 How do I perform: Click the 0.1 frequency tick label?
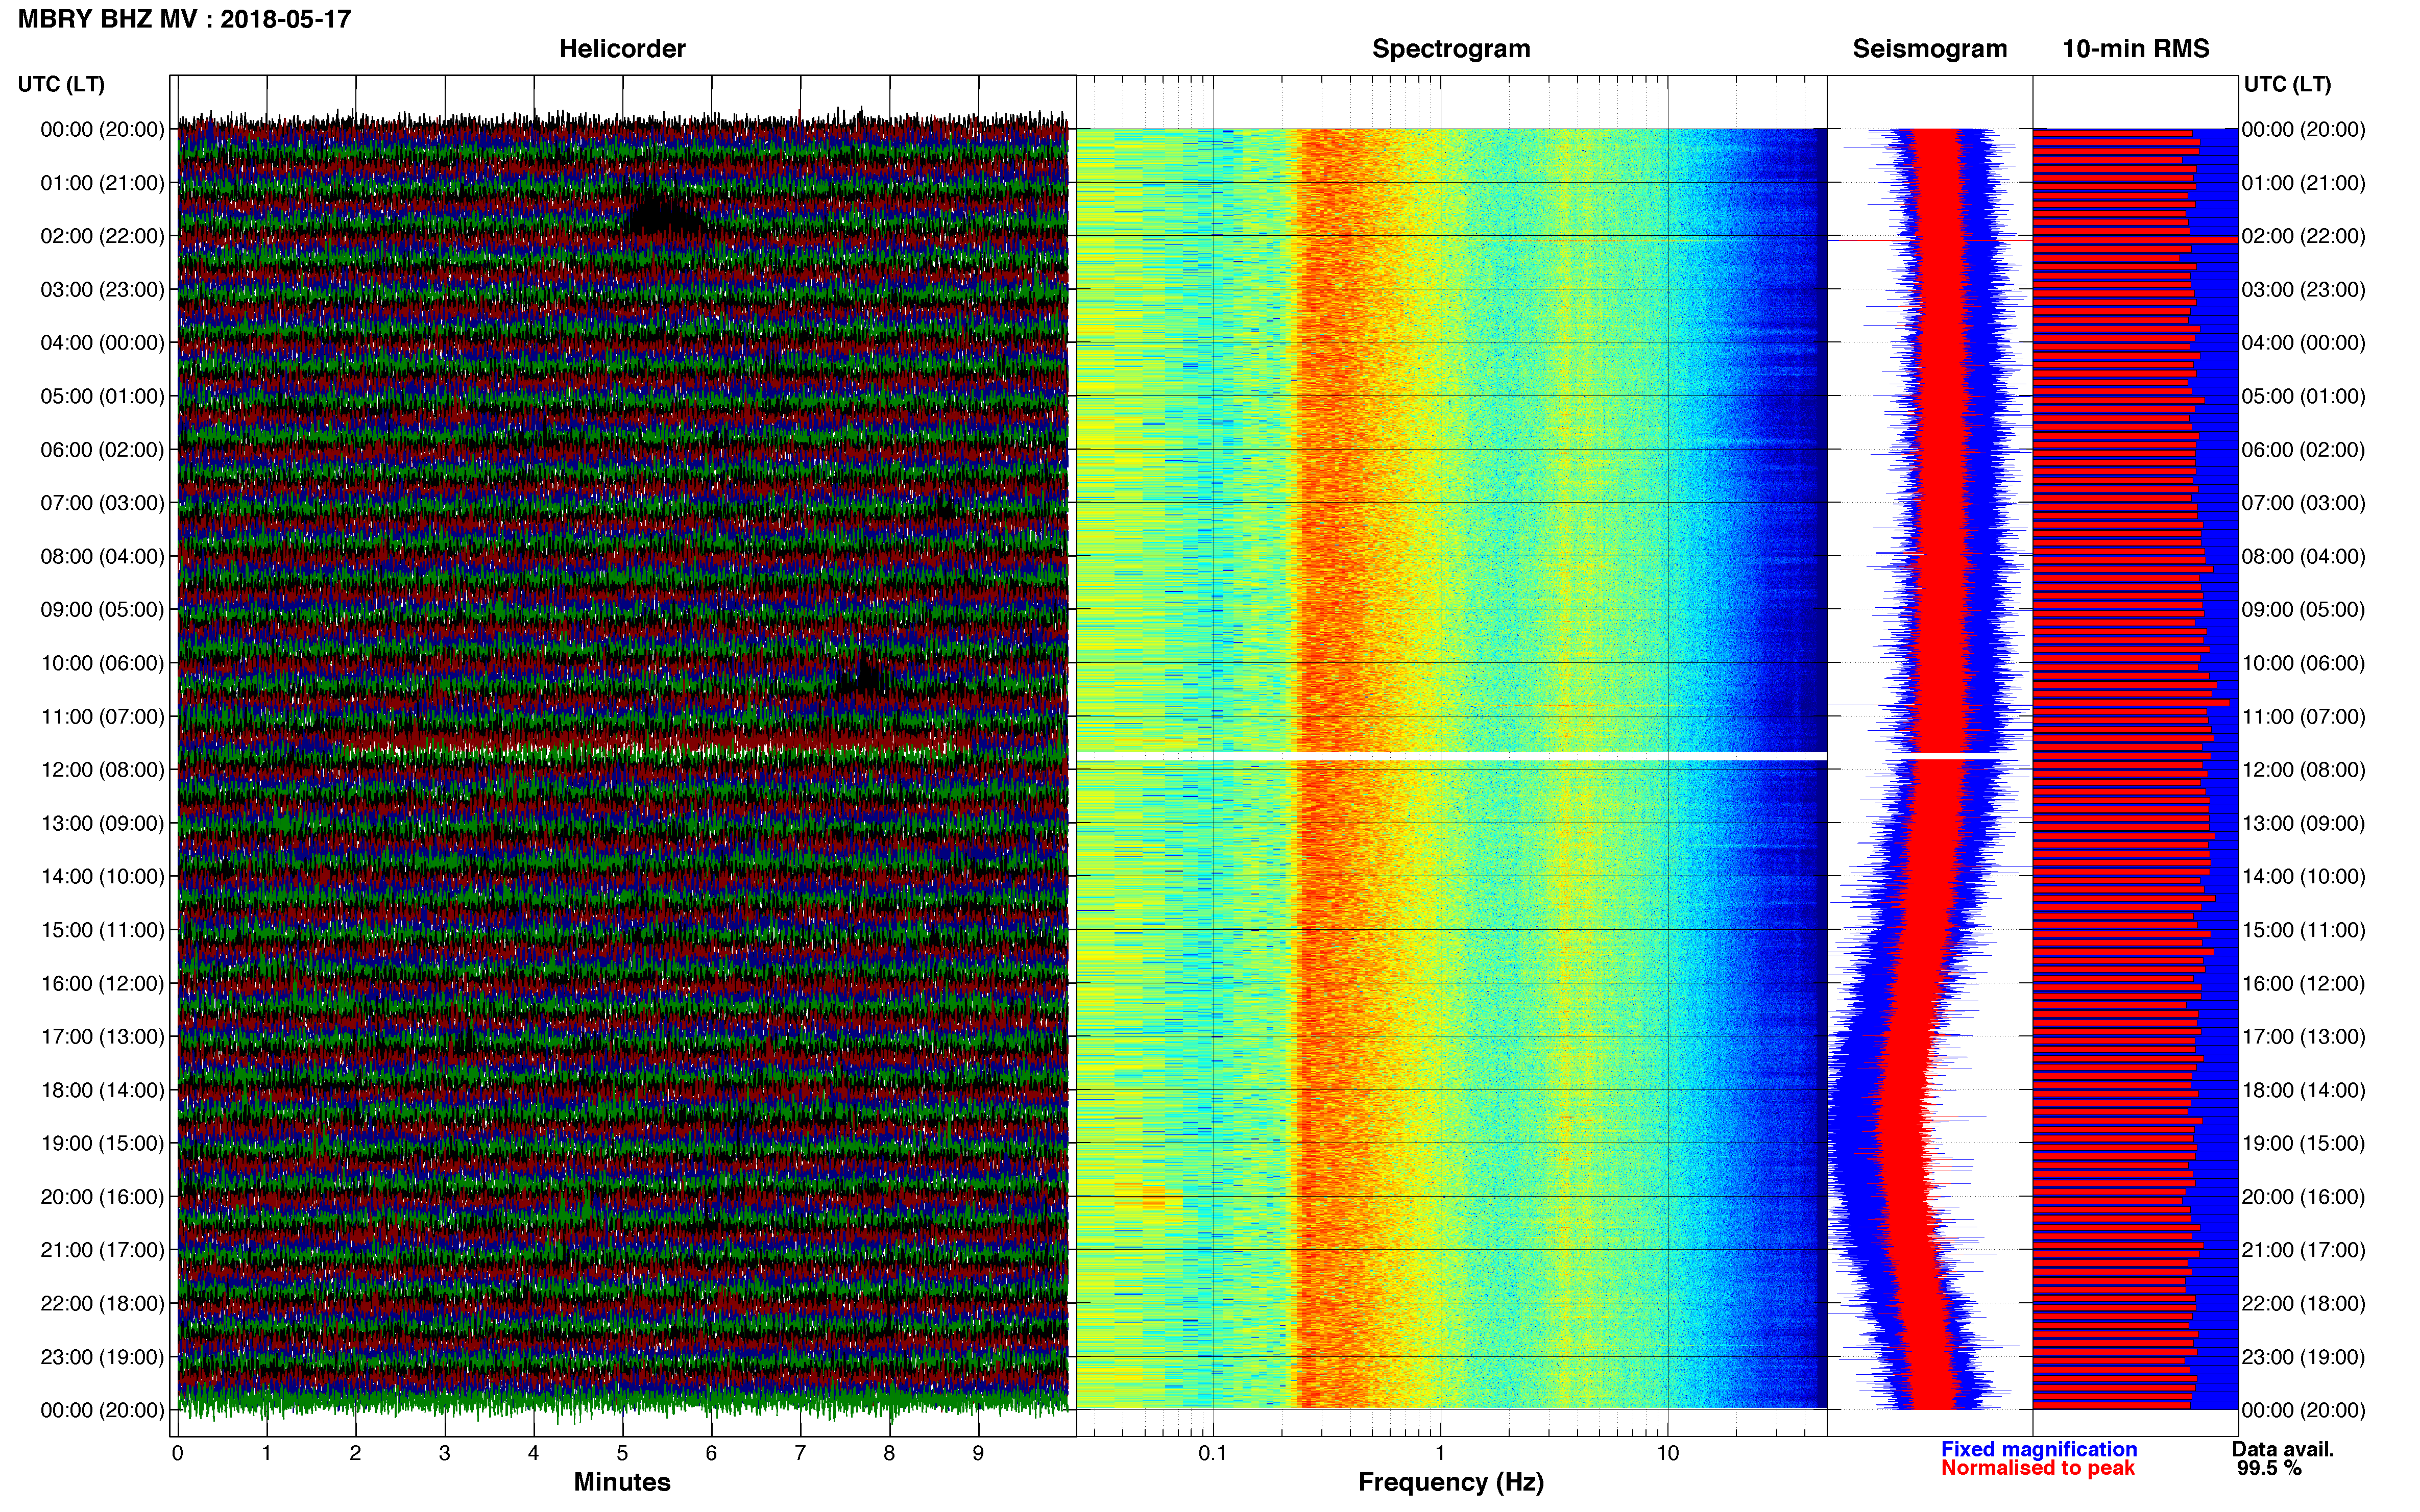coord(1213,1453)
